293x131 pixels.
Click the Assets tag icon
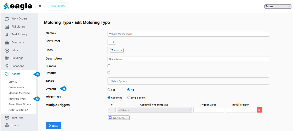[x=7, y=74]
